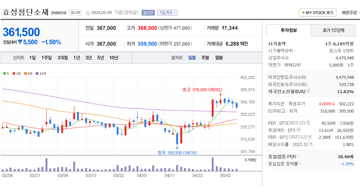Viewport: 360px width, 186px height.
Task: Switch to the 호가10단계 tab
Action: tap(333, 30)
